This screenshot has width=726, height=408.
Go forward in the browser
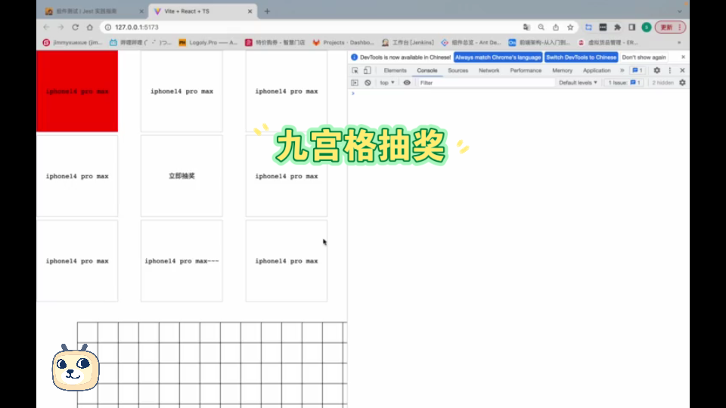[60, 27]
